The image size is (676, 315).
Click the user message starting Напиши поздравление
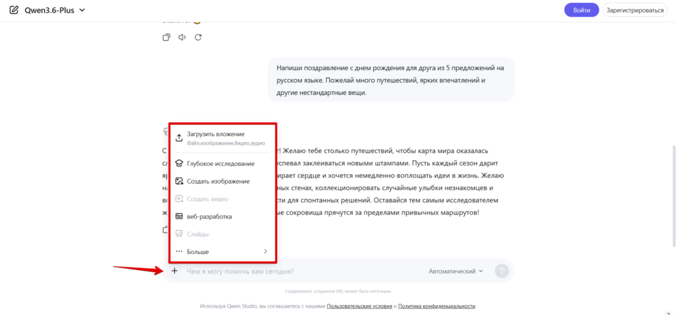[x=391, y=81]
